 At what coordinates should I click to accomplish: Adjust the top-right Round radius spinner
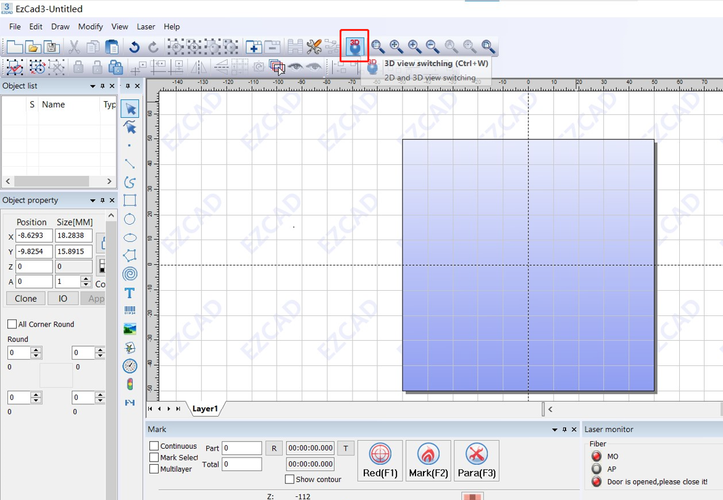tap(99, 353)
